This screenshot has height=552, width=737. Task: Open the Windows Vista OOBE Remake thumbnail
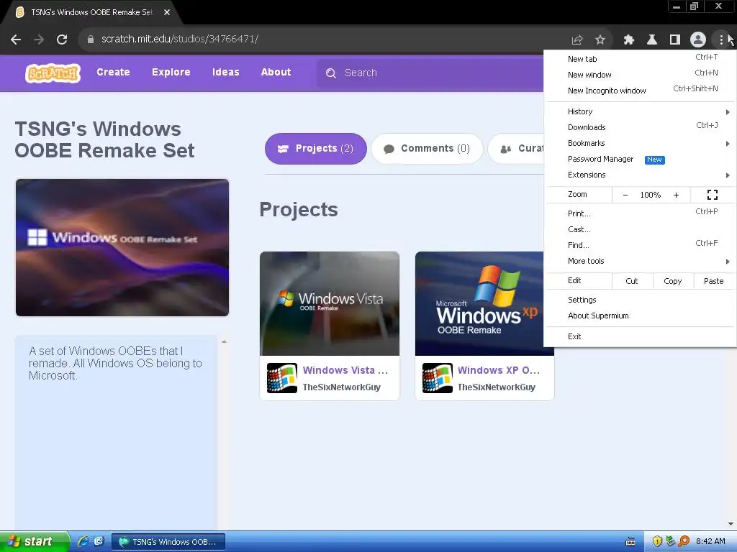(330, 304)
